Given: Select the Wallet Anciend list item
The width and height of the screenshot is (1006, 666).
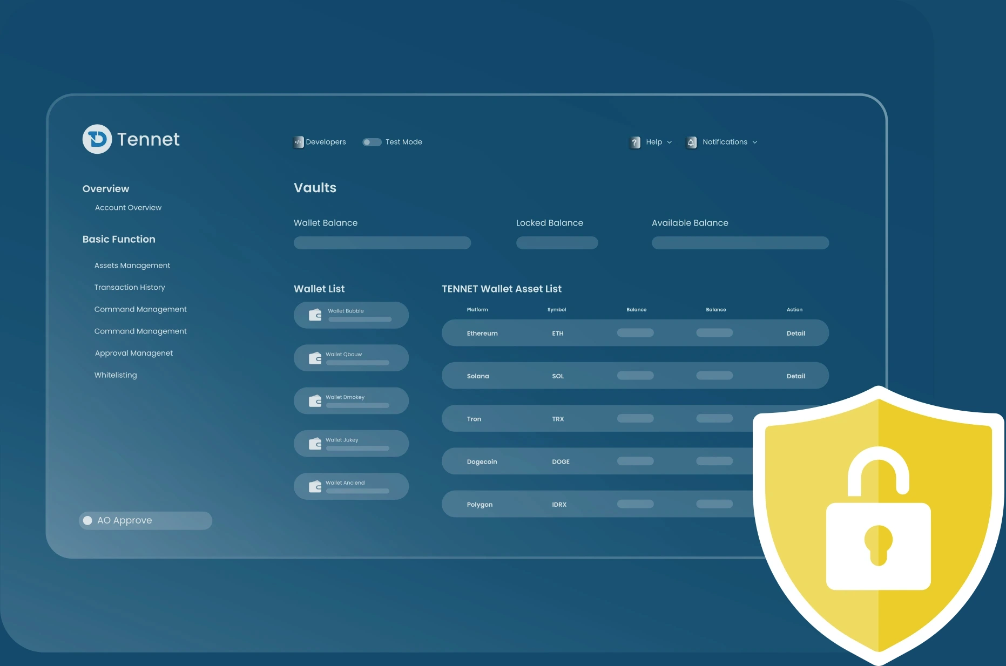Looking at the screenshot, I should [x=351, y=486].
